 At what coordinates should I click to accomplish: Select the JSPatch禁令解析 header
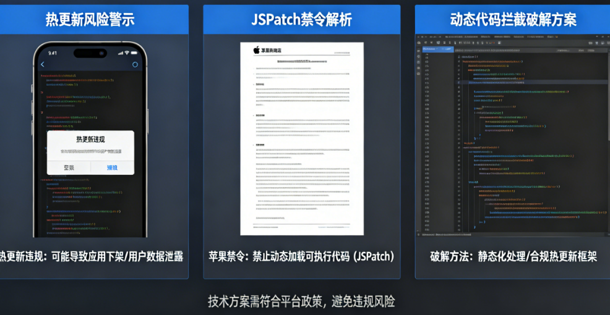[301, 19]
